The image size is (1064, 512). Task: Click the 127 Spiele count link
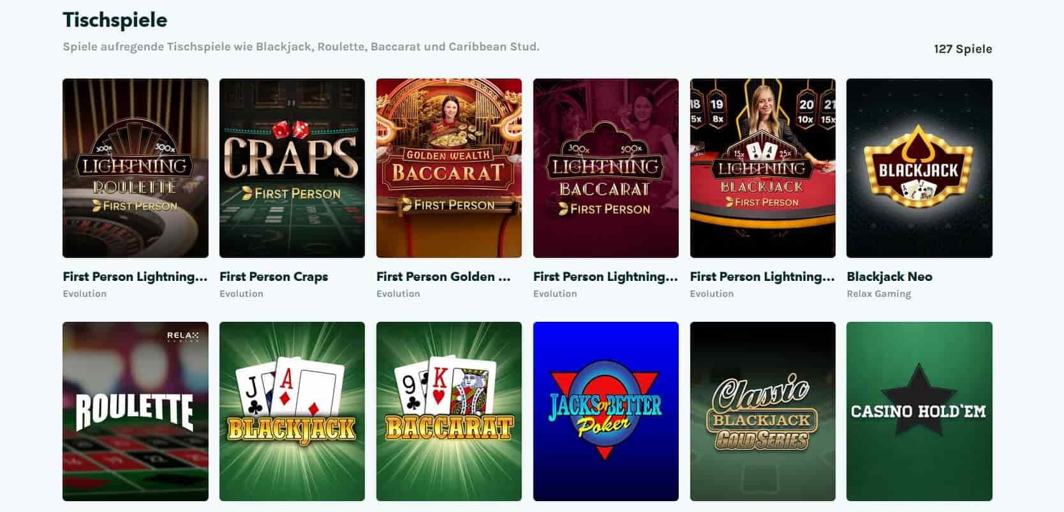pos(963,49)
